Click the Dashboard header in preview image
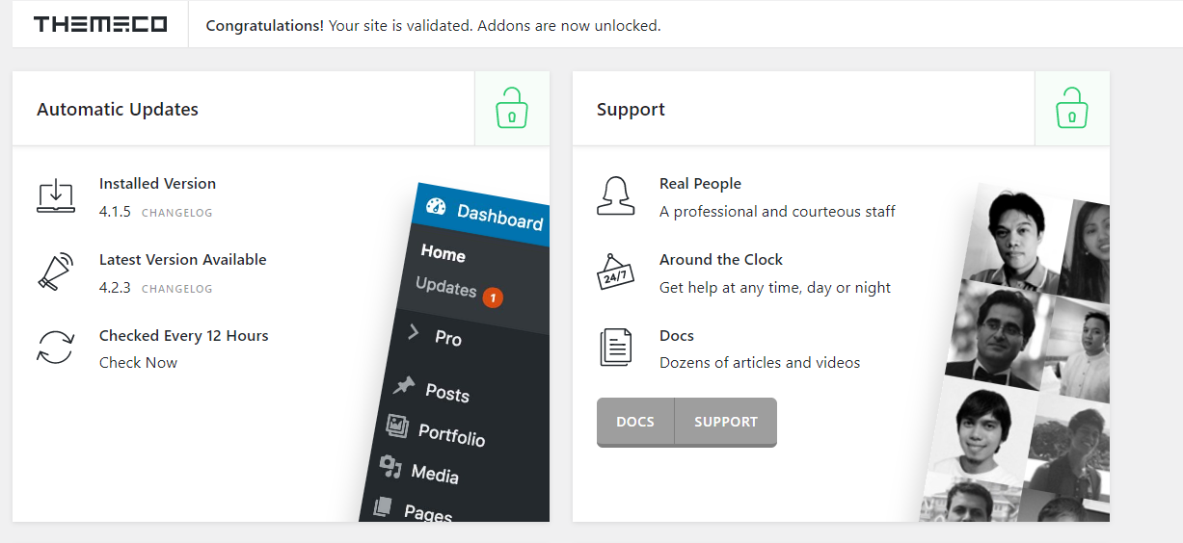 (481, 213)
